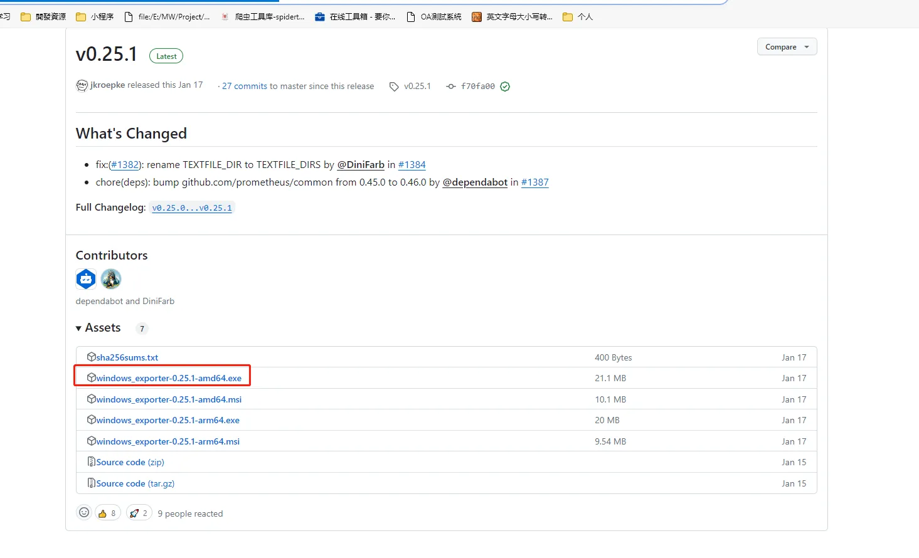Open the Compare dropdown

[x=787, y=47]
